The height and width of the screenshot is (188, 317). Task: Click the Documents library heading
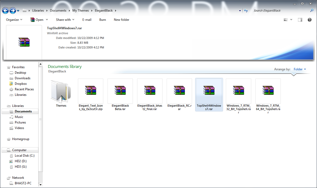point(65,67)
